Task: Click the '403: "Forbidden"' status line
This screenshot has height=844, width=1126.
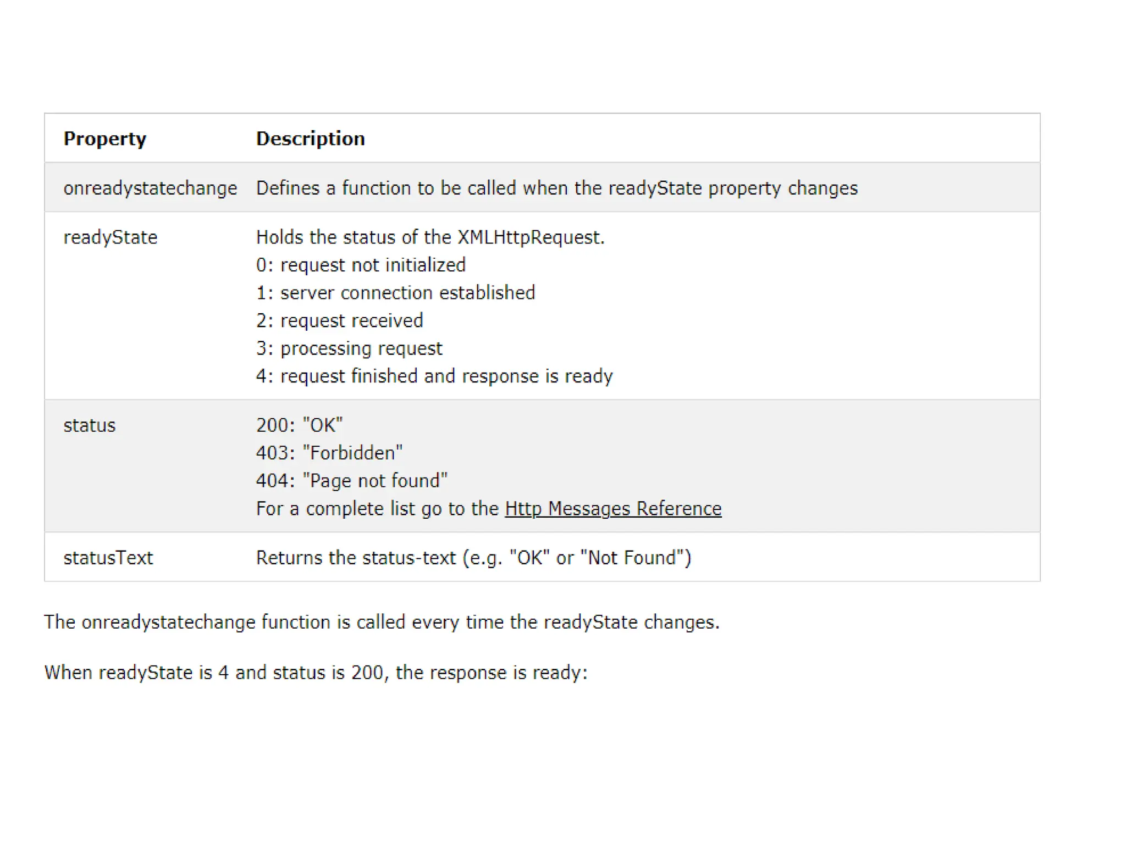Action: click(x=329, y=453)
